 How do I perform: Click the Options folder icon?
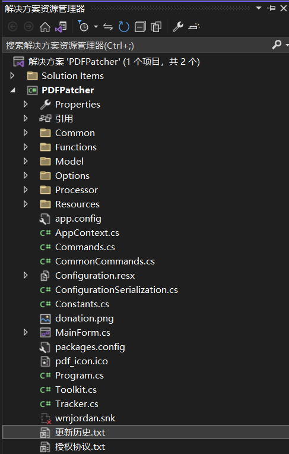[x=45, y=175]
